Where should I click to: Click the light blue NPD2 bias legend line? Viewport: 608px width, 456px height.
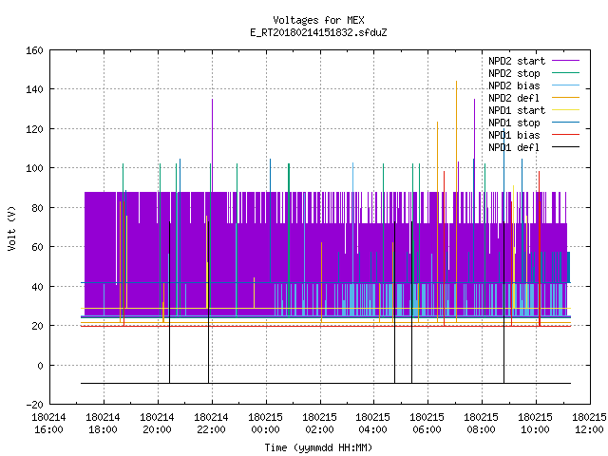tap(565, 85)
